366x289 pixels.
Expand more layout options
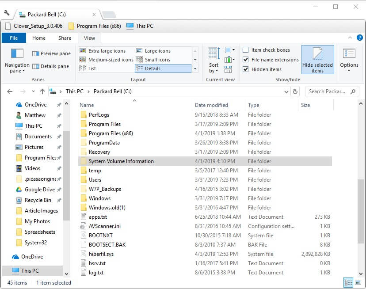coord(195,68)
